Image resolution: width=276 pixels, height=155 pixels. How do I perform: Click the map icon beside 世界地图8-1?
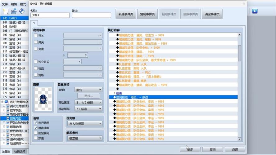click(x=8, y=131)
